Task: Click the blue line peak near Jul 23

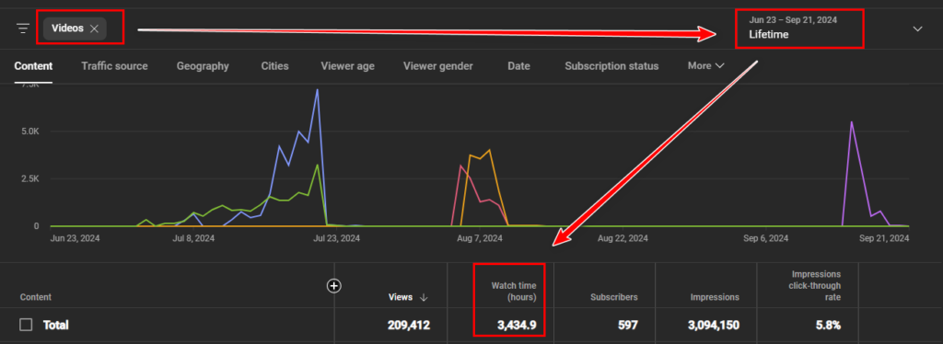Action: [x=317, y=89]
